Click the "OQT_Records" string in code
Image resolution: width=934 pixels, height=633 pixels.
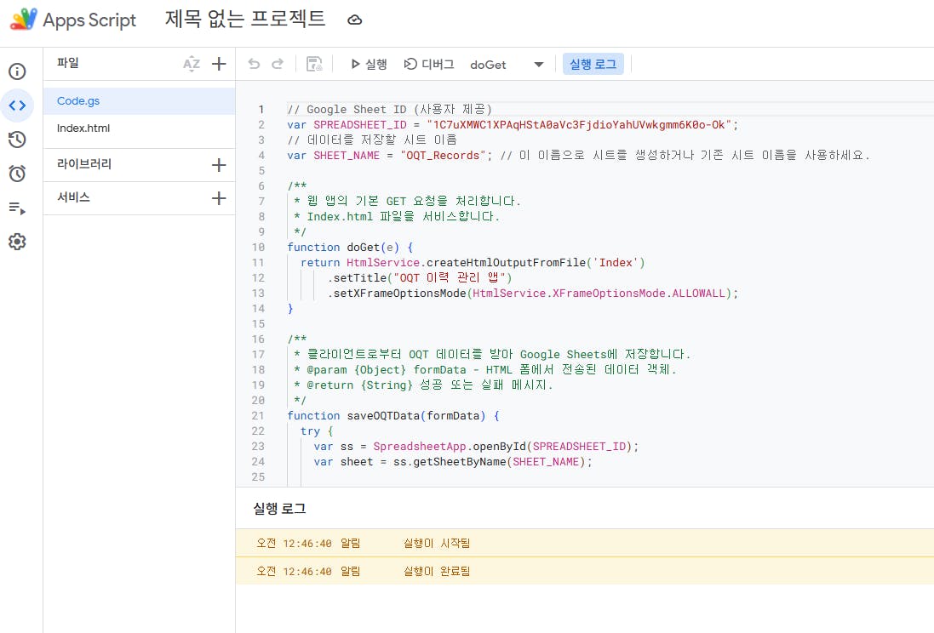click(x=443, y=156)
